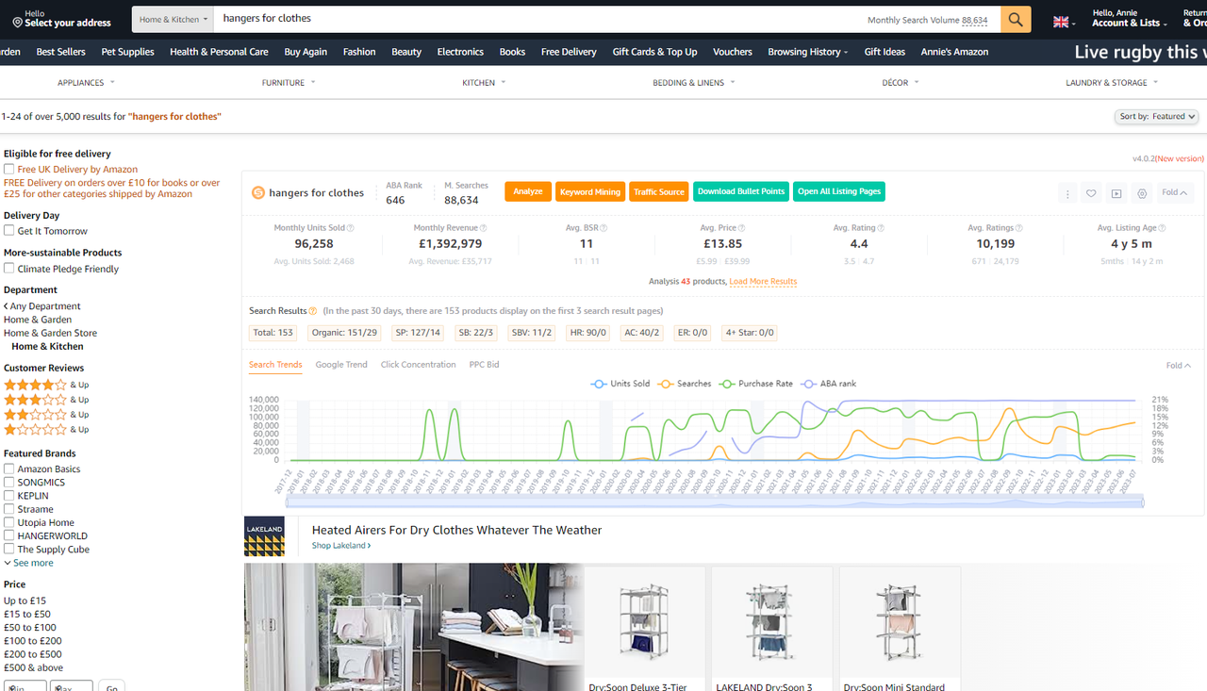The height and width of the screenshot is (691, 1207).
Task: Click help icon next to Avg. Rating
Action: pyautogui.click(x=881, y=228)
